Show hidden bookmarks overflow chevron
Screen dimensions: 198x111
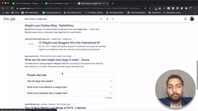[x=195, y=13]
